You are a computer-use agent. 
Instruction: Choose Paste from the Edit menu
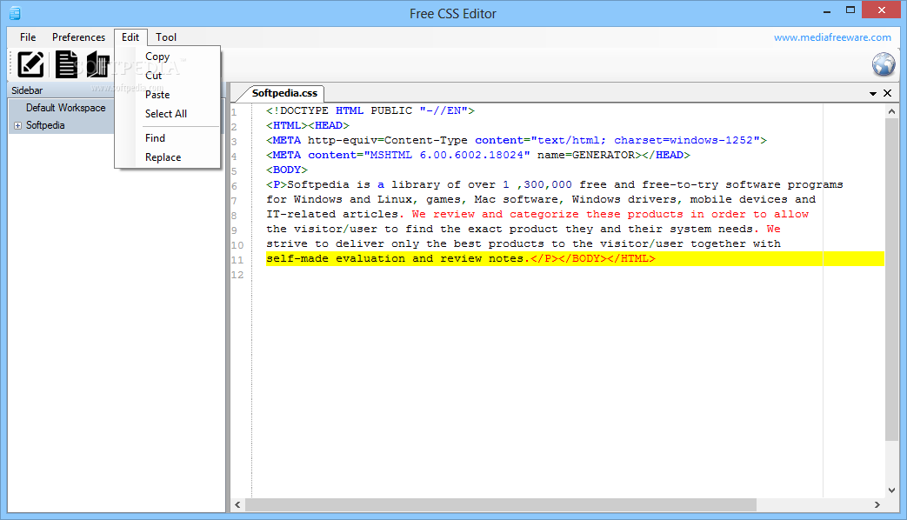[168, 95]
